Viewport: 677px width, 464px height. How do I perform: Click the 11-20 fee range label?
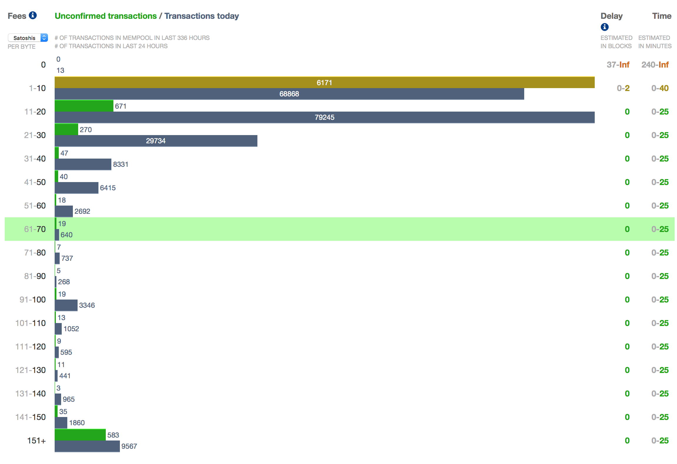click(x=35, y=112)
